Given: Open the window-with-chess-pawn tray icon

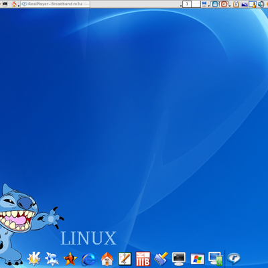Looking at the screenshot, I should [253, 4].
